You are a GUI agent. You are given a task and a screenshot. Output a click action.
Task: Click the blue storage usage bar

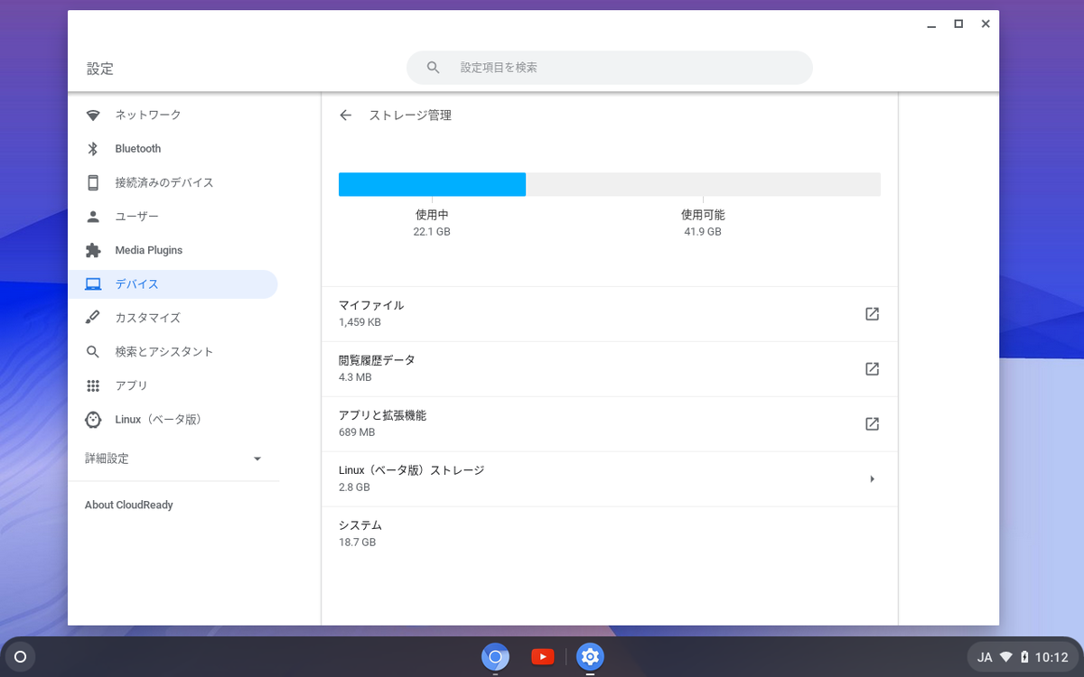click(x=432, y=184)
